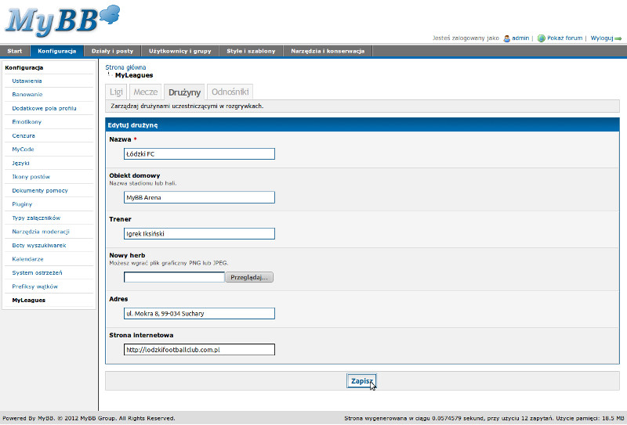Click the Nazwa input field
Image resolution: width=627 pixels, height=425 pixels.
[199, 154]
